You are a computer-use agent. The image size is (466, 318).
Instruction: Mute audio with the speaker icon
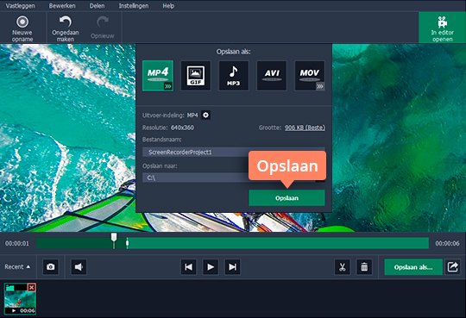(79, 267)
